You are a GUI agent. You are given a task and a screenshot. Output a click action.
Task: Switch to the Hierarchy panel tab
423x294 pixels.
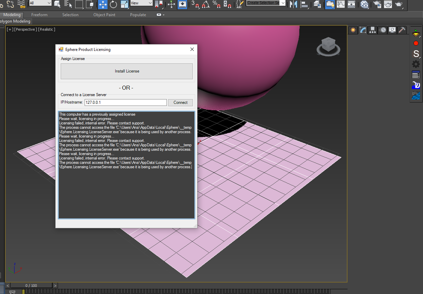(372, 30)
